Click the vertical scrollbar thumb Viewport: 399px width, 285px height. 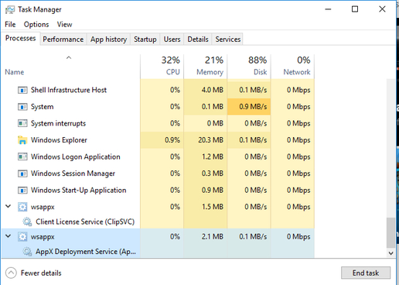click(x=390, y=232)
